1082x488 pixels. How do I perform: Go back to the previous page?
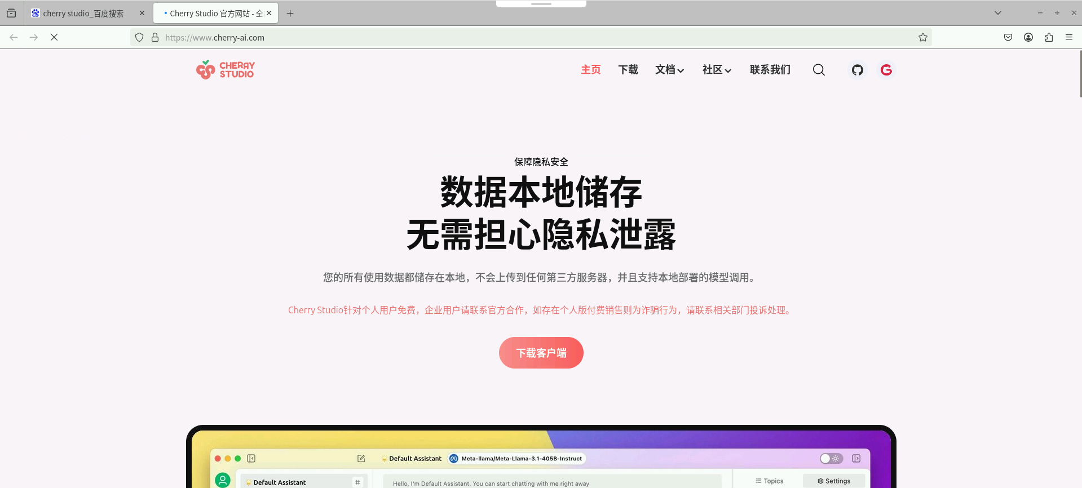click(x=14, y=37)
